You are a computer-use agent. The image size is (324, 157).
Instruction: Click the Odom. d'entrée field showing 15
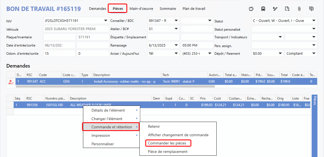tap(59, 54)
